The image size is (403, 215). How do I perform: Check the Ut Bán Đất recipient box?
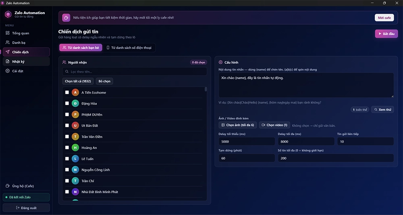(x=67, y=125)
